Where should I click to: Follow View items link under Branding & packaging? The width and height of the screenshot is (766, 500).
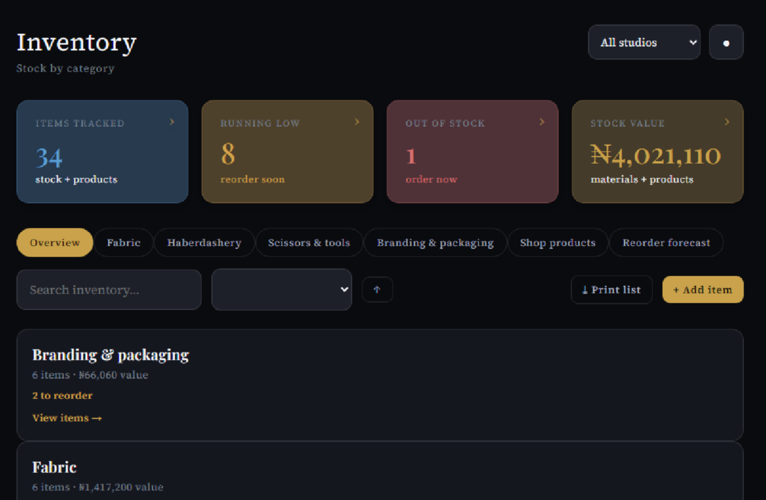[x=67, y=418]
